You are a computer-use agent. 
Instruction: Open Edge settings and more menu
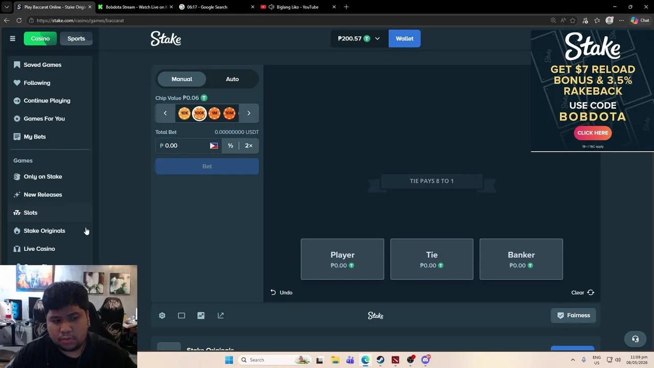tap(622, 20)
